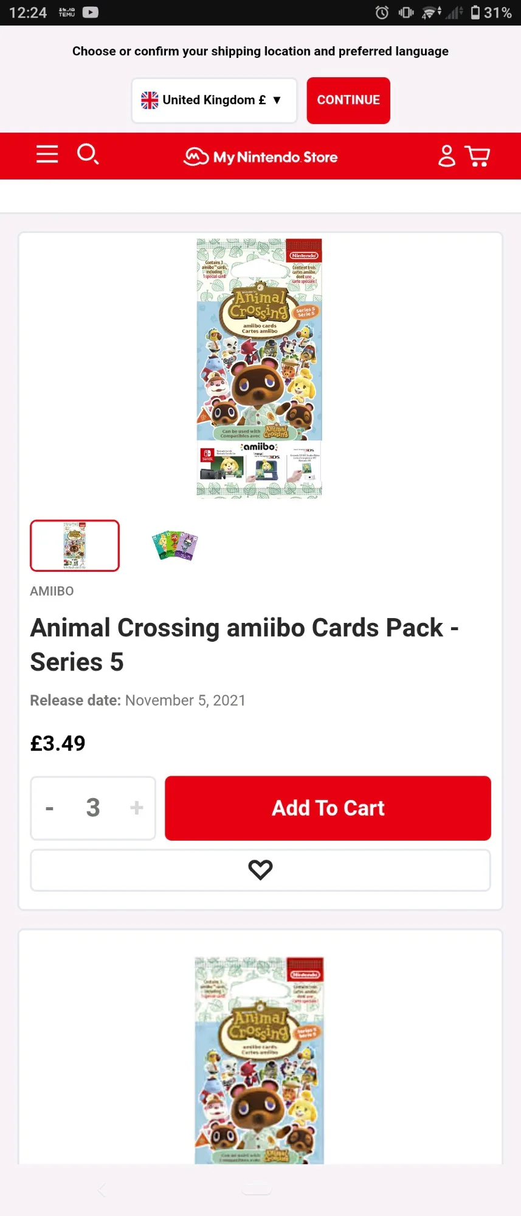Add item to wishlist heart icon
The image size is (521, 1216).
[x=260, y=870]
